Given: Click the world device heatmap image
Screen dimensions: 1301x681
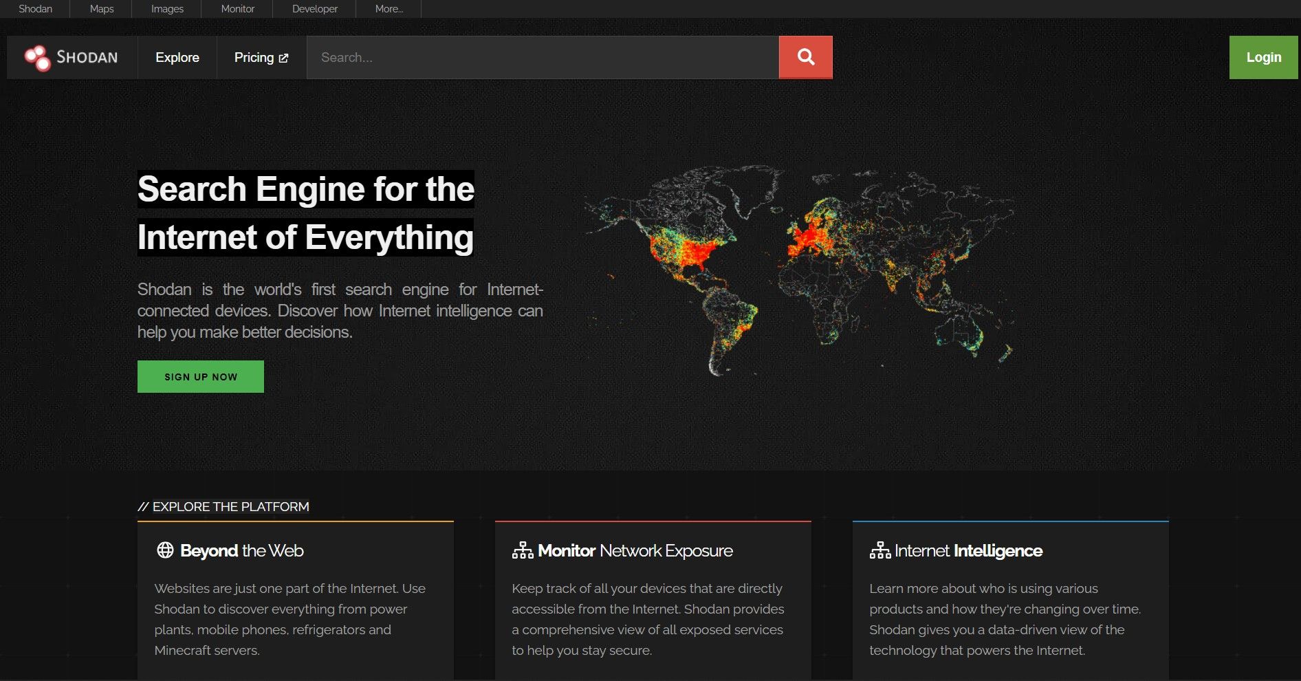Looking at the screenshot, I should point(799,270).
